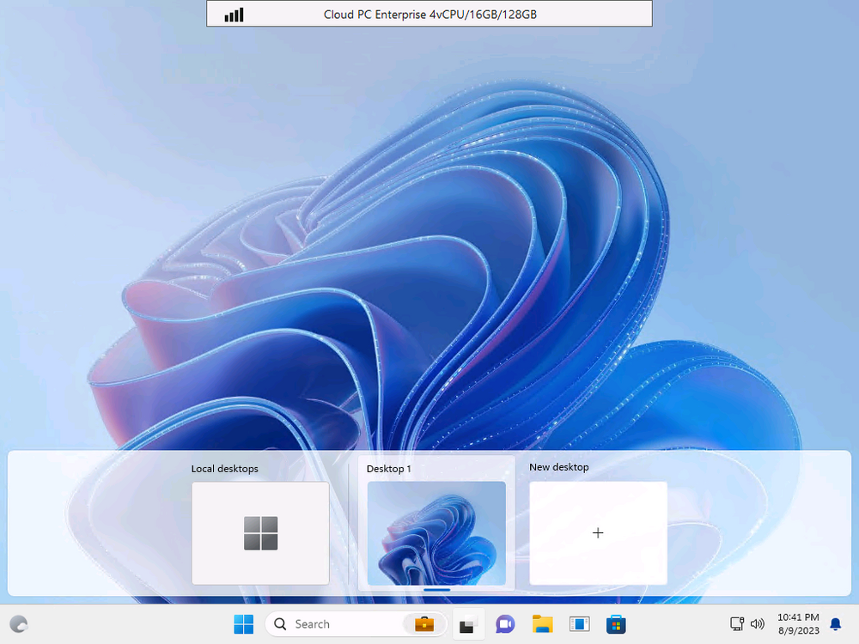Open File Explorer from the taskbar
859x644 pixels.
tap(542, 623)
